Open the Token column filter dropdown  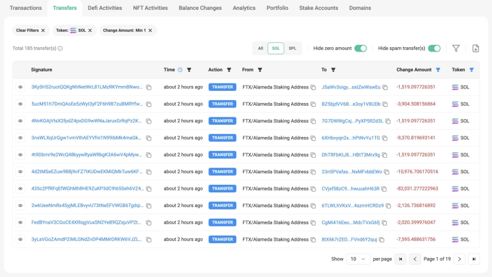tap(472, 70)
